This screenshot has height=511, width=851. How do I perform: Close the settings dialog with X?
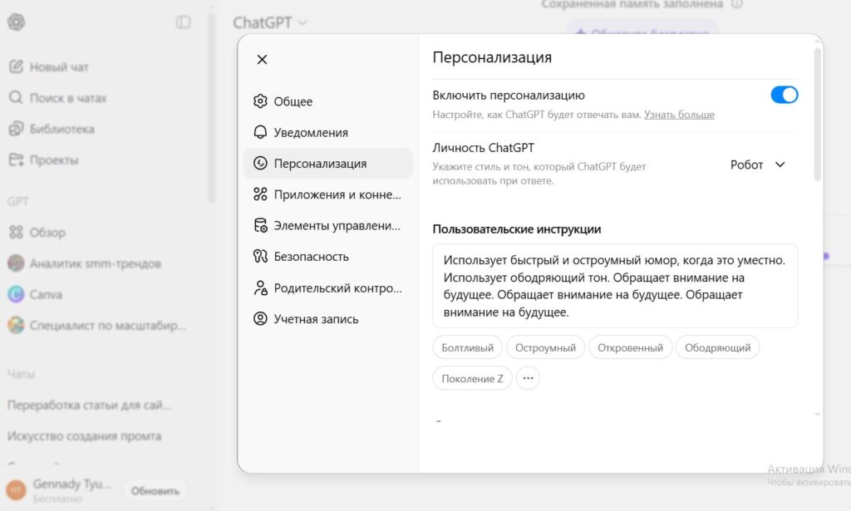pos(262,59)
